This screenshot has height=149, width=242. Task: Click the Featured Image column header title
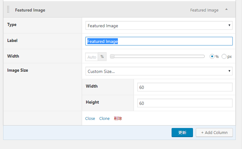click(x=30, y=10)
